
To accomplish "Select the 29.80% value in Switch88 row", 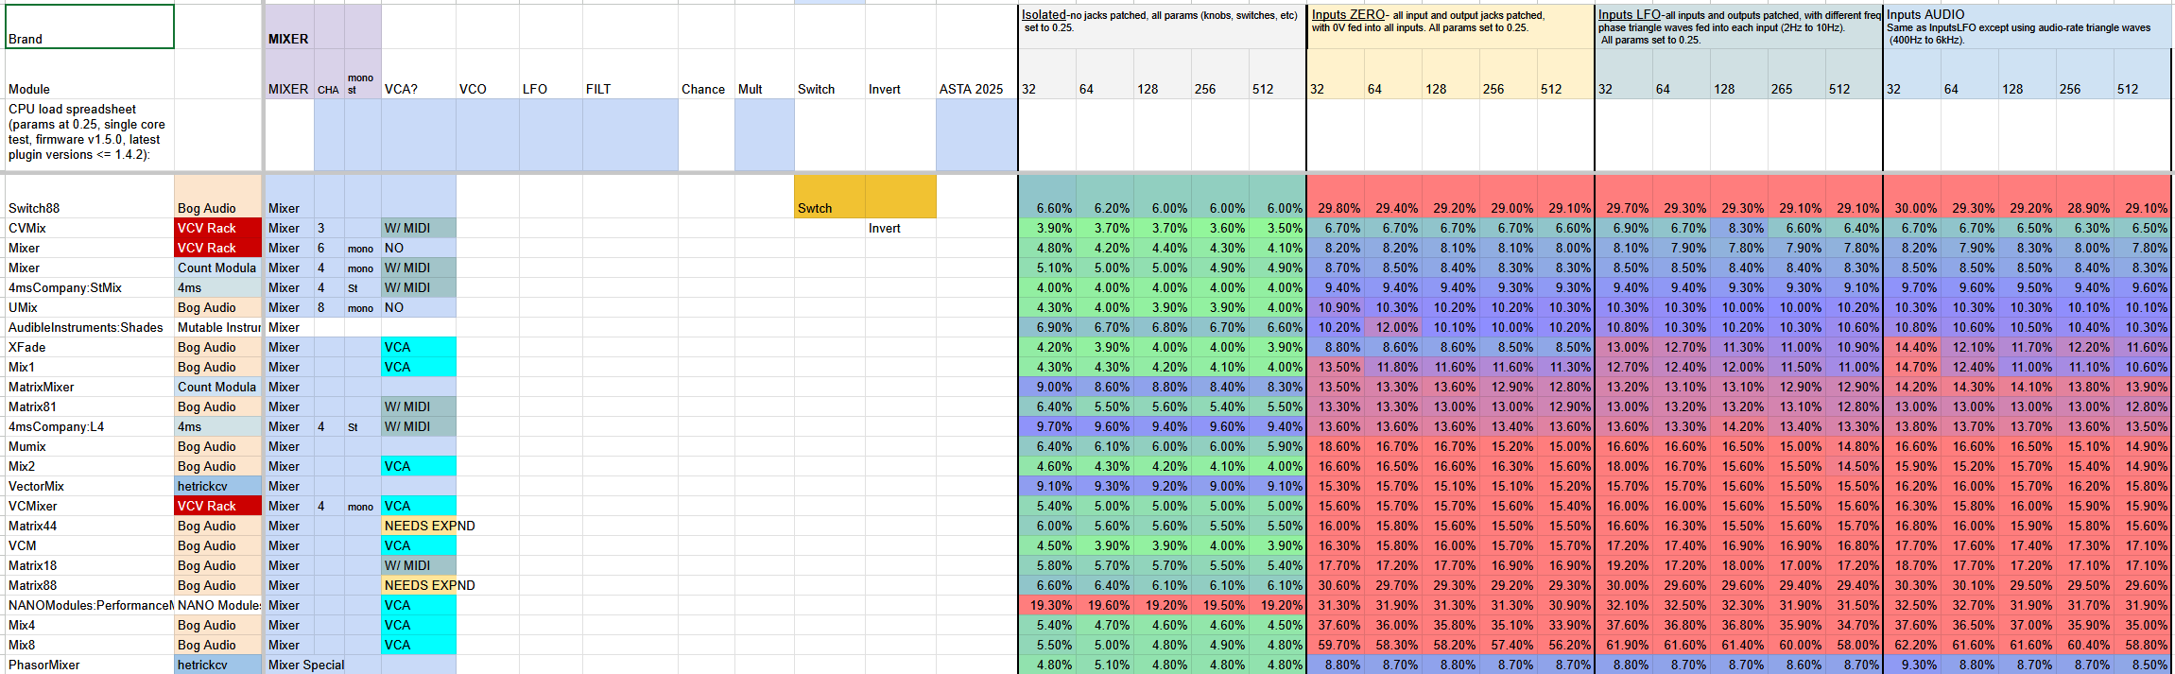I will [1335, 197].
